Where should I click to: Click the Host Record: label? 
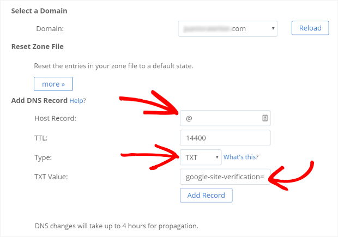point(56,118)
